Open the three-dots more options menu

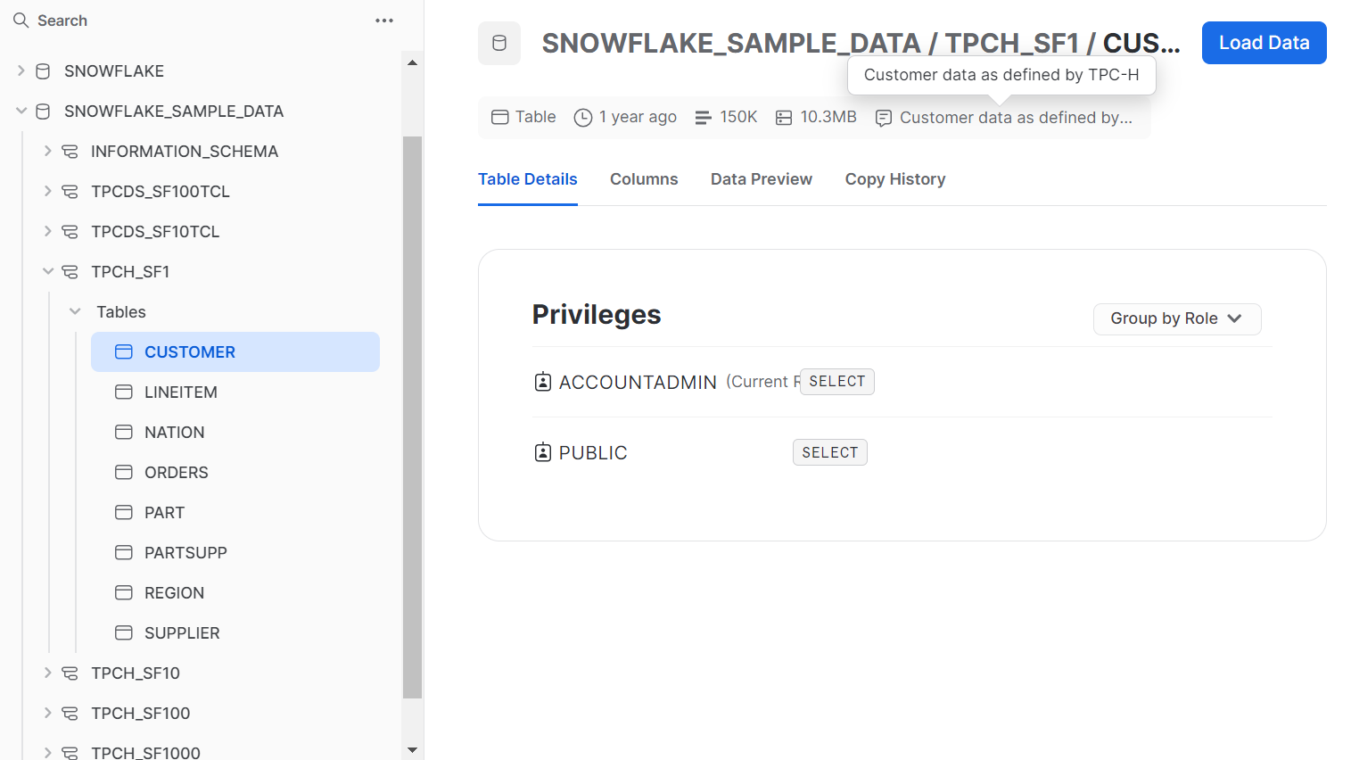coord(384,21)
